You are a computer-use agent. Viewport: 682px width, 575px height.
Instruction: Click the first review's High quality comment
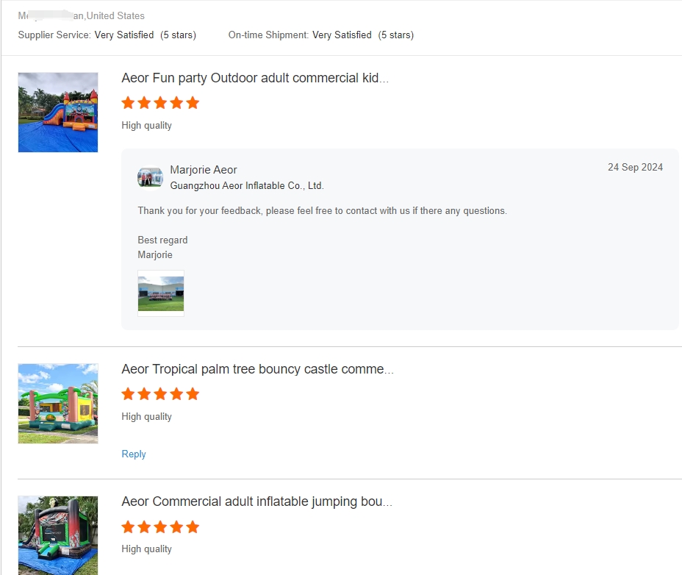146,125
